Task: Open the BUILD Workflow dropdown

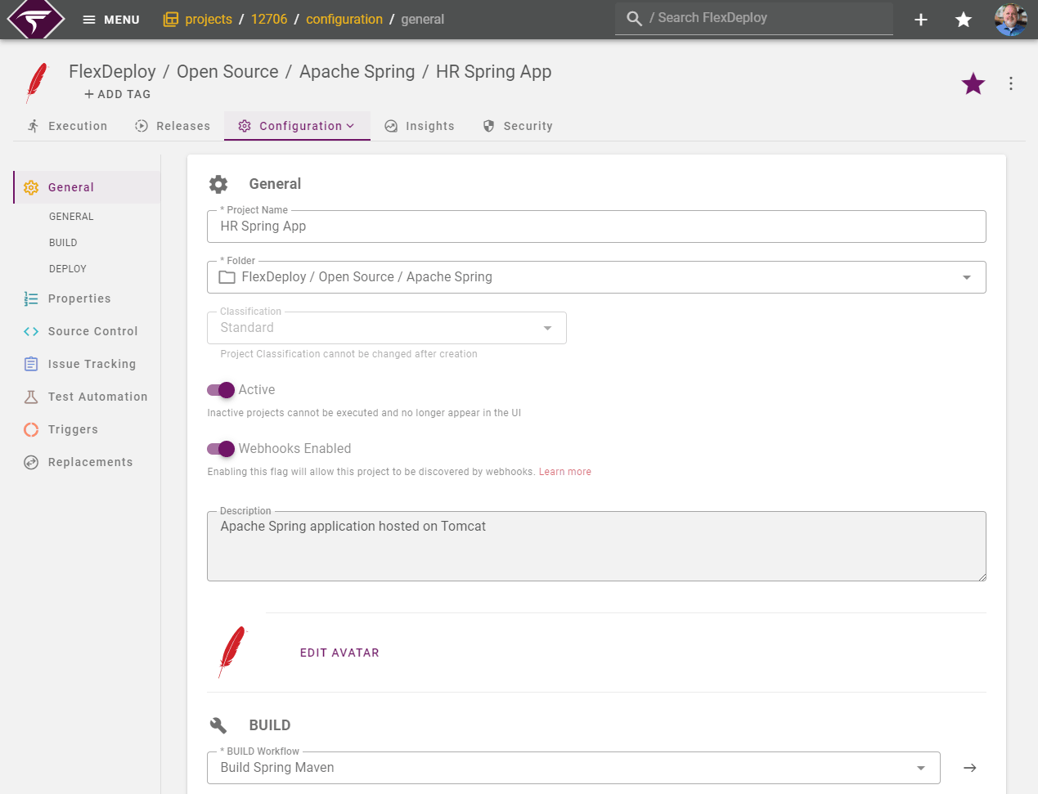Action: 573,768
